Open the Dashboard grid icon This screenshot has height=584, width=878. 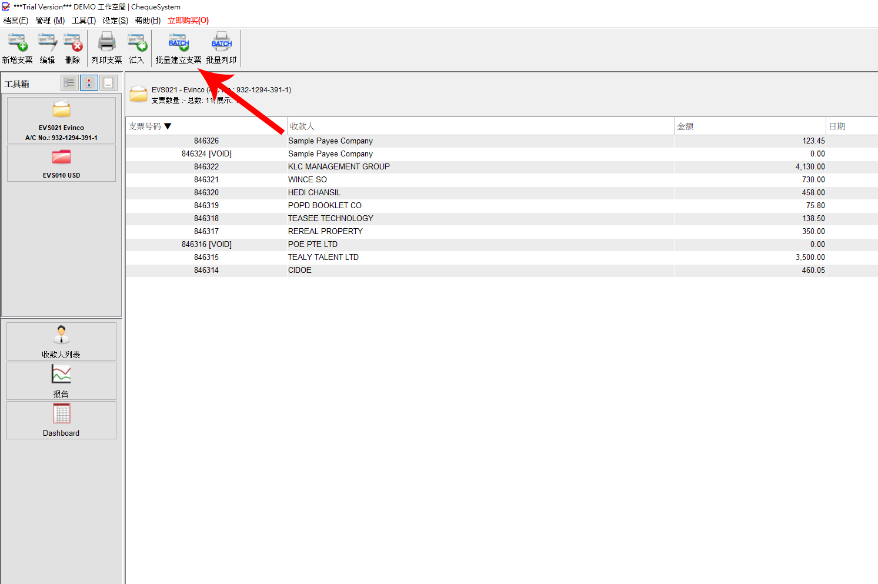pos(61,413)
